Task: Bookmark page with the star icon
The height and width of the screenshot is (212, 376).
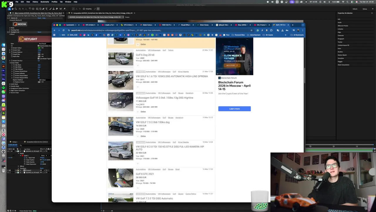Action: (x=251, y=30)
